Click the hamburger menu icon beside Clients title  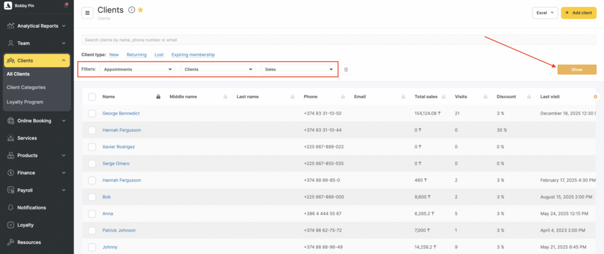87,13
